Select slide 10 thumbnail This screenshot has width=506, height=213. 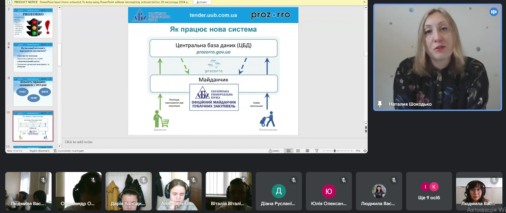point(33,126)
